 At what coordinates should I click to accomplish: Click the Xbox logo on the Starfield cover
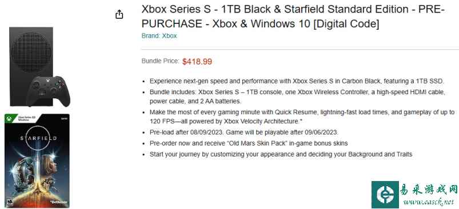point(9,119)
